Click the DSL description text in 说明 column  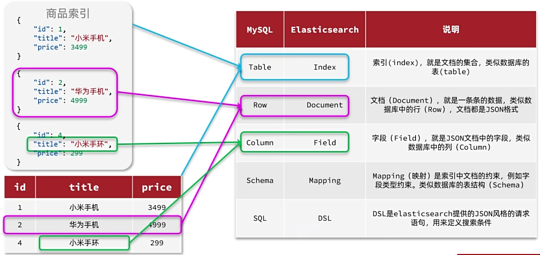(x=451, y=218)
